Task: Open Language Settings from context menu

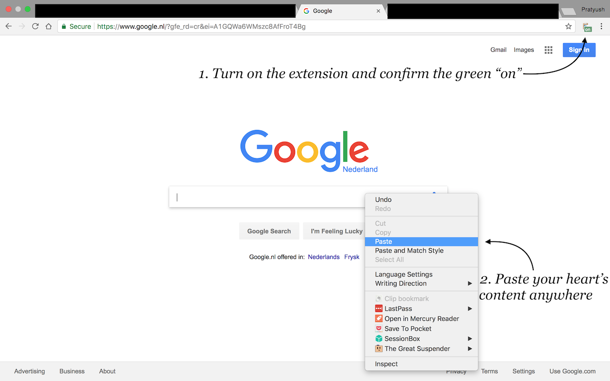Action: point(421,274)
